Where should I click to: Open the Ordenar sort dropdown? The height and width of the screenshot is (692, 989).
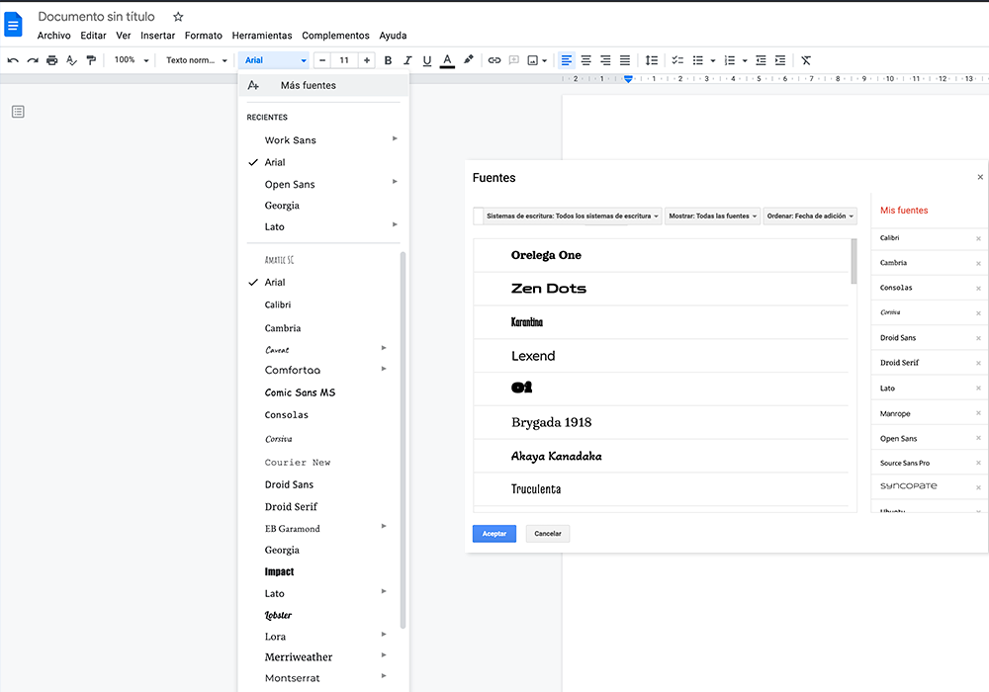810,216
